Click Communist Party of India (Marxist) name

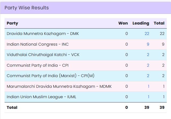50,76
